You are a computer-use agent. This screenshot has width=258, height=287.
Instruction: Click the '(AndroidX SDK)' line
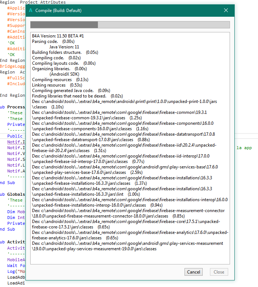[64, 74]
